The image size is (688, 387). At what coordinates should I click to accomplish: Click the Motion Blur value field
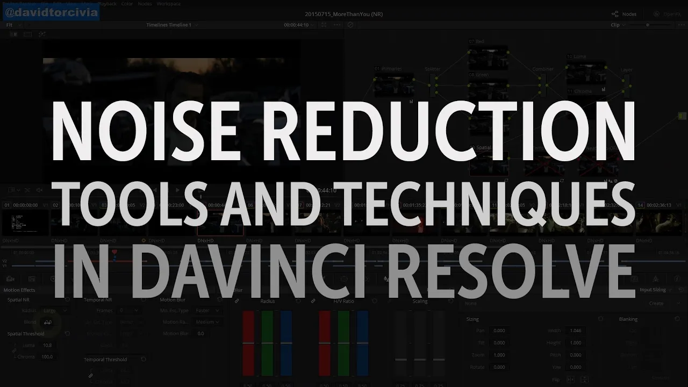pyautogui.click(x=201, y=333)
